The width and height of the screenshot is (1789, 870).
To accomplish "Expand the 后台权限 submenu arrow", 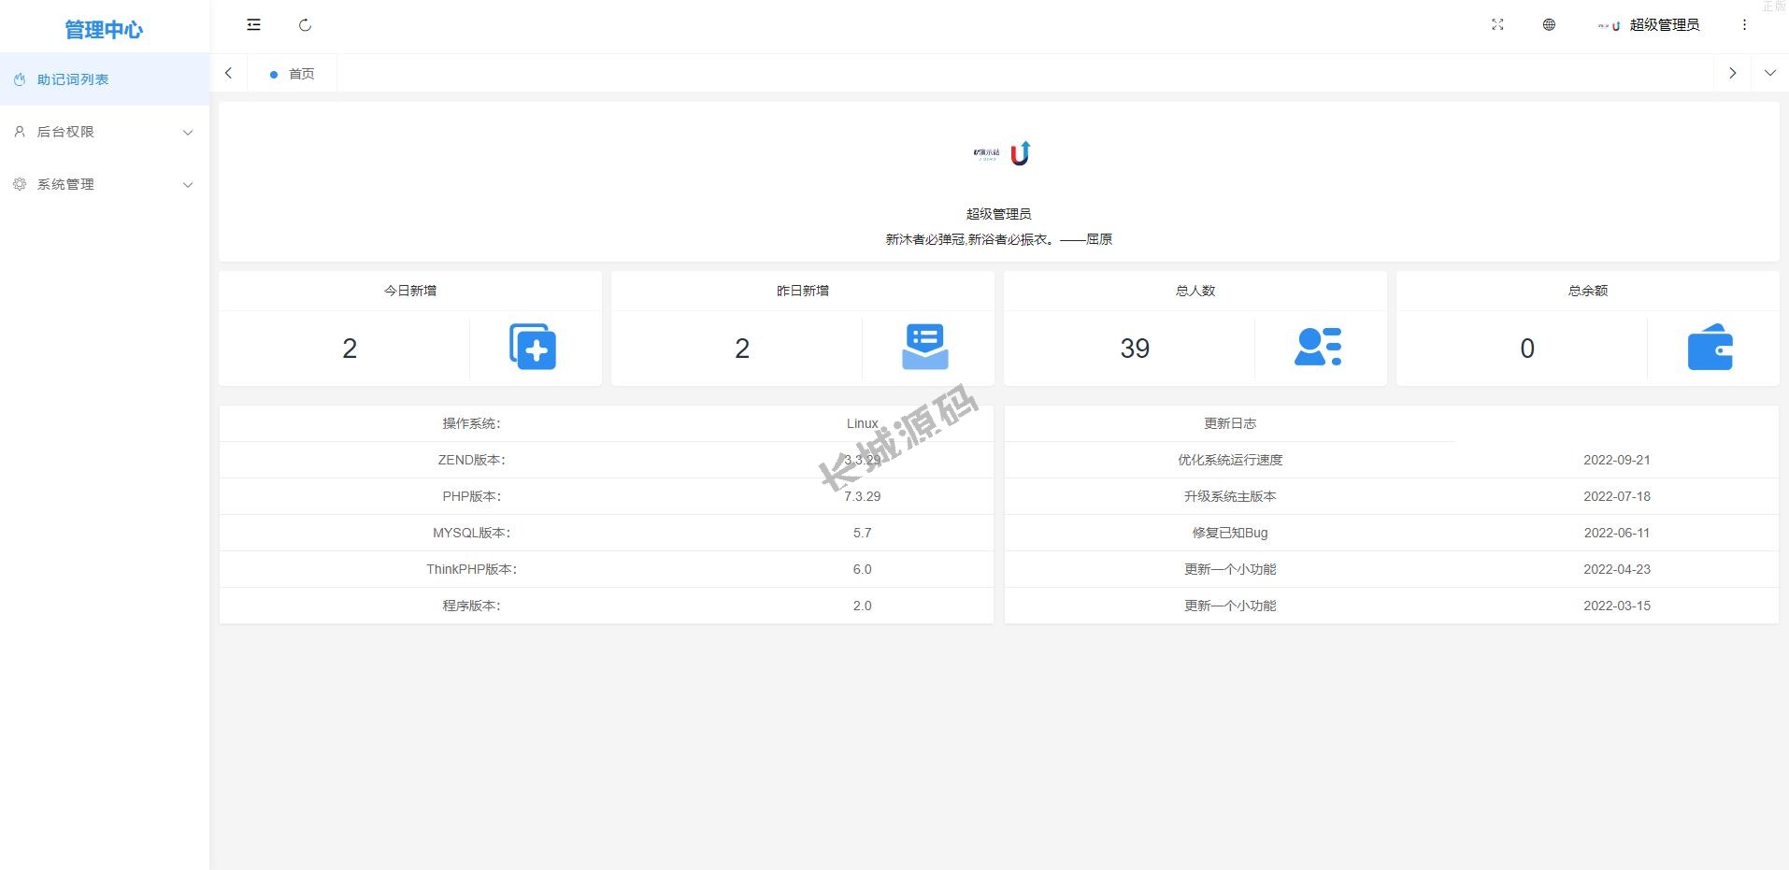I will (x=188, y=133).
